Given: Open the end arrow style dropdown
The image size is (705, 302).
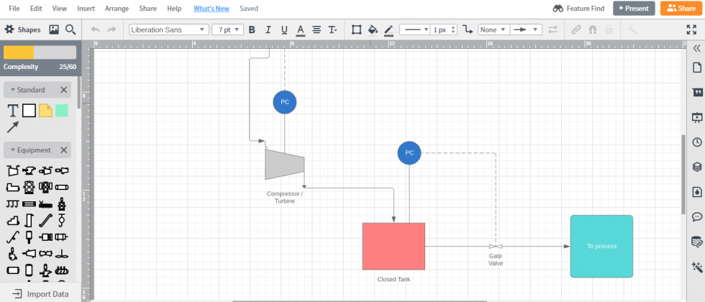Looking at the screenshot, I should click(x=526, y=29).
